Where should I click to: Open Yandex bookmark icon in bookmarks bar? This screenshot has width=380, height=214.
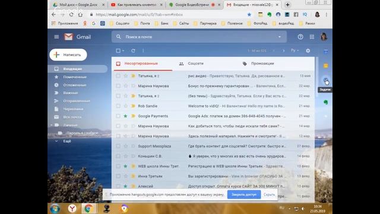[85, 24]
